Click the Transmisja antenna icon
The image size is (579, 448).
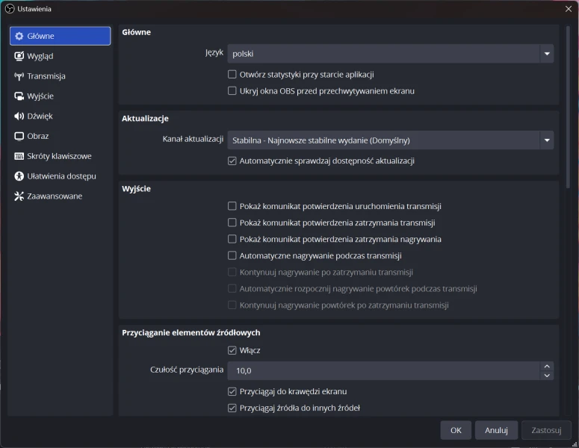click(x=19, y=76)
